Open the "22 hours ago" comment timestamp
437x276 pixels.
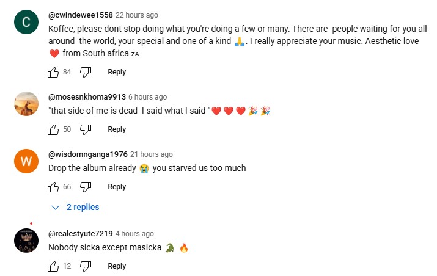136,15
